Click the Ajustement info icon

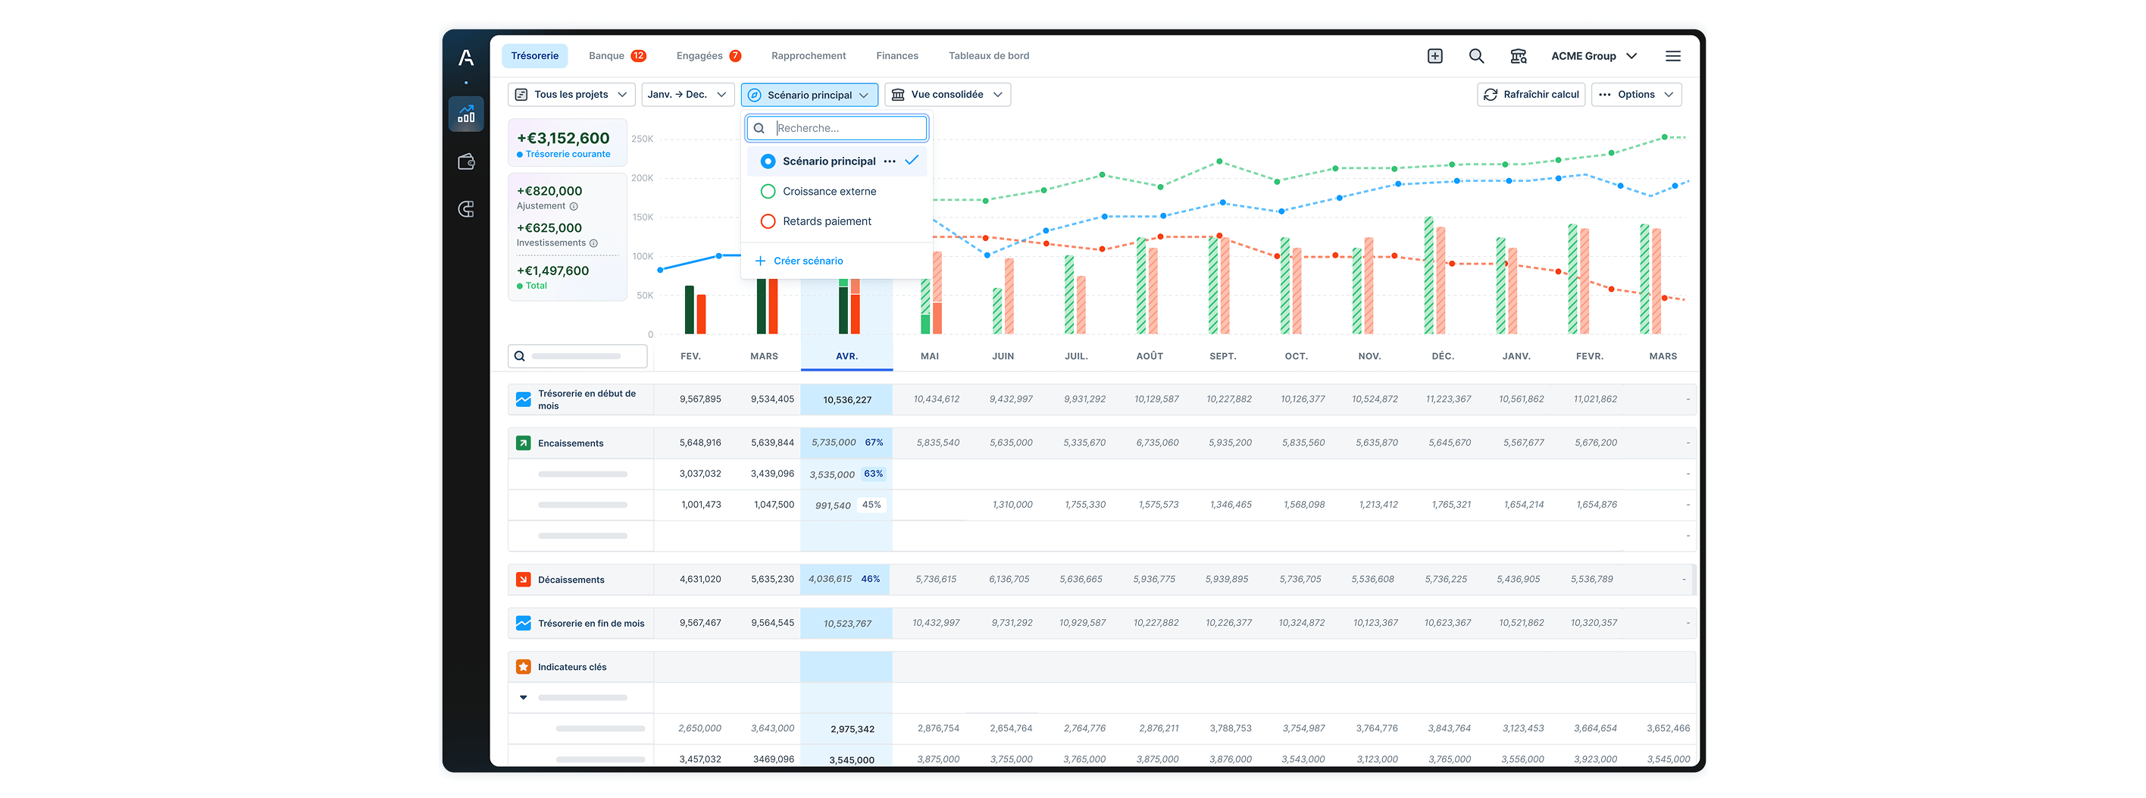point(573,207)
